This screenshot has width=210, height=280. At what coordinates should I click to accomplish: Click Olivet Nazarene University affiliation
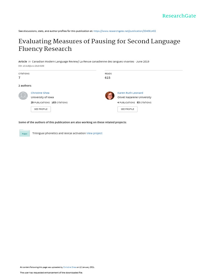point(134,97)
